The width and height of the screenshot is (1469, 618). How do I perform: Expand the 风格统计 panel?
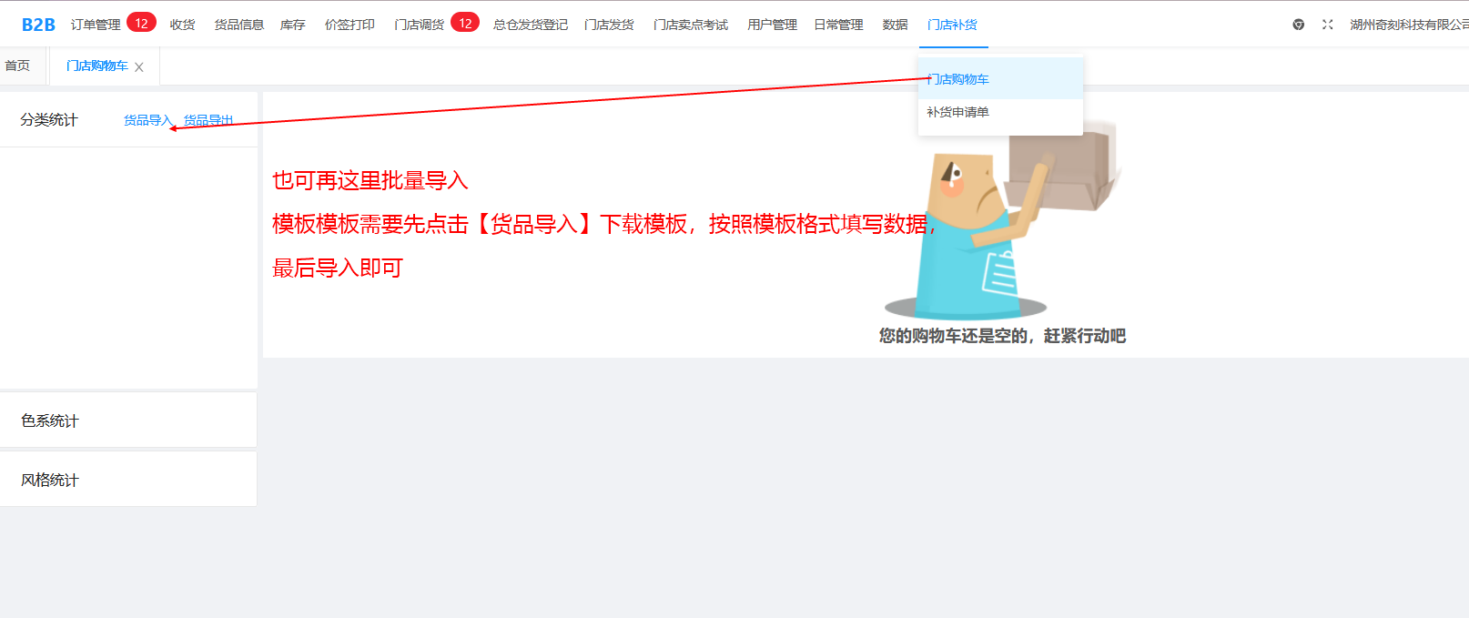click(50, 480)
